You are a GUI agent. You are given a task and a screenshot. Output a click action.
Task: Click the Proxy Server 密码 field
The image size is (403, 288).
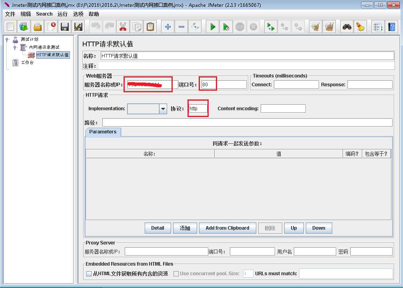pyautogui.click(x=371, y=252)
